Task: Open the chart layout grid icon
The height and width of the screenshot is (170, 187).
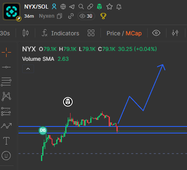Action: (91, 33)
